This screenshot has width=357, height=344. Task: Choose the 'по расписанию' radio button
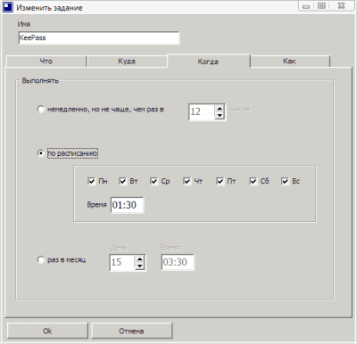pyautogui.click(x=41, y=153)
